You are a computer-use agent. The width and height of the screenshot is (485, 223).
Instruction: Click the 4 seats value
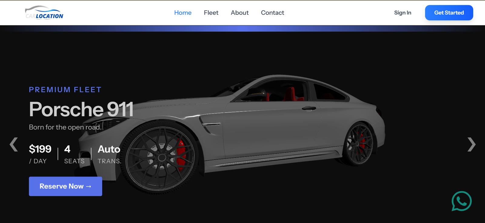point(67,149)
